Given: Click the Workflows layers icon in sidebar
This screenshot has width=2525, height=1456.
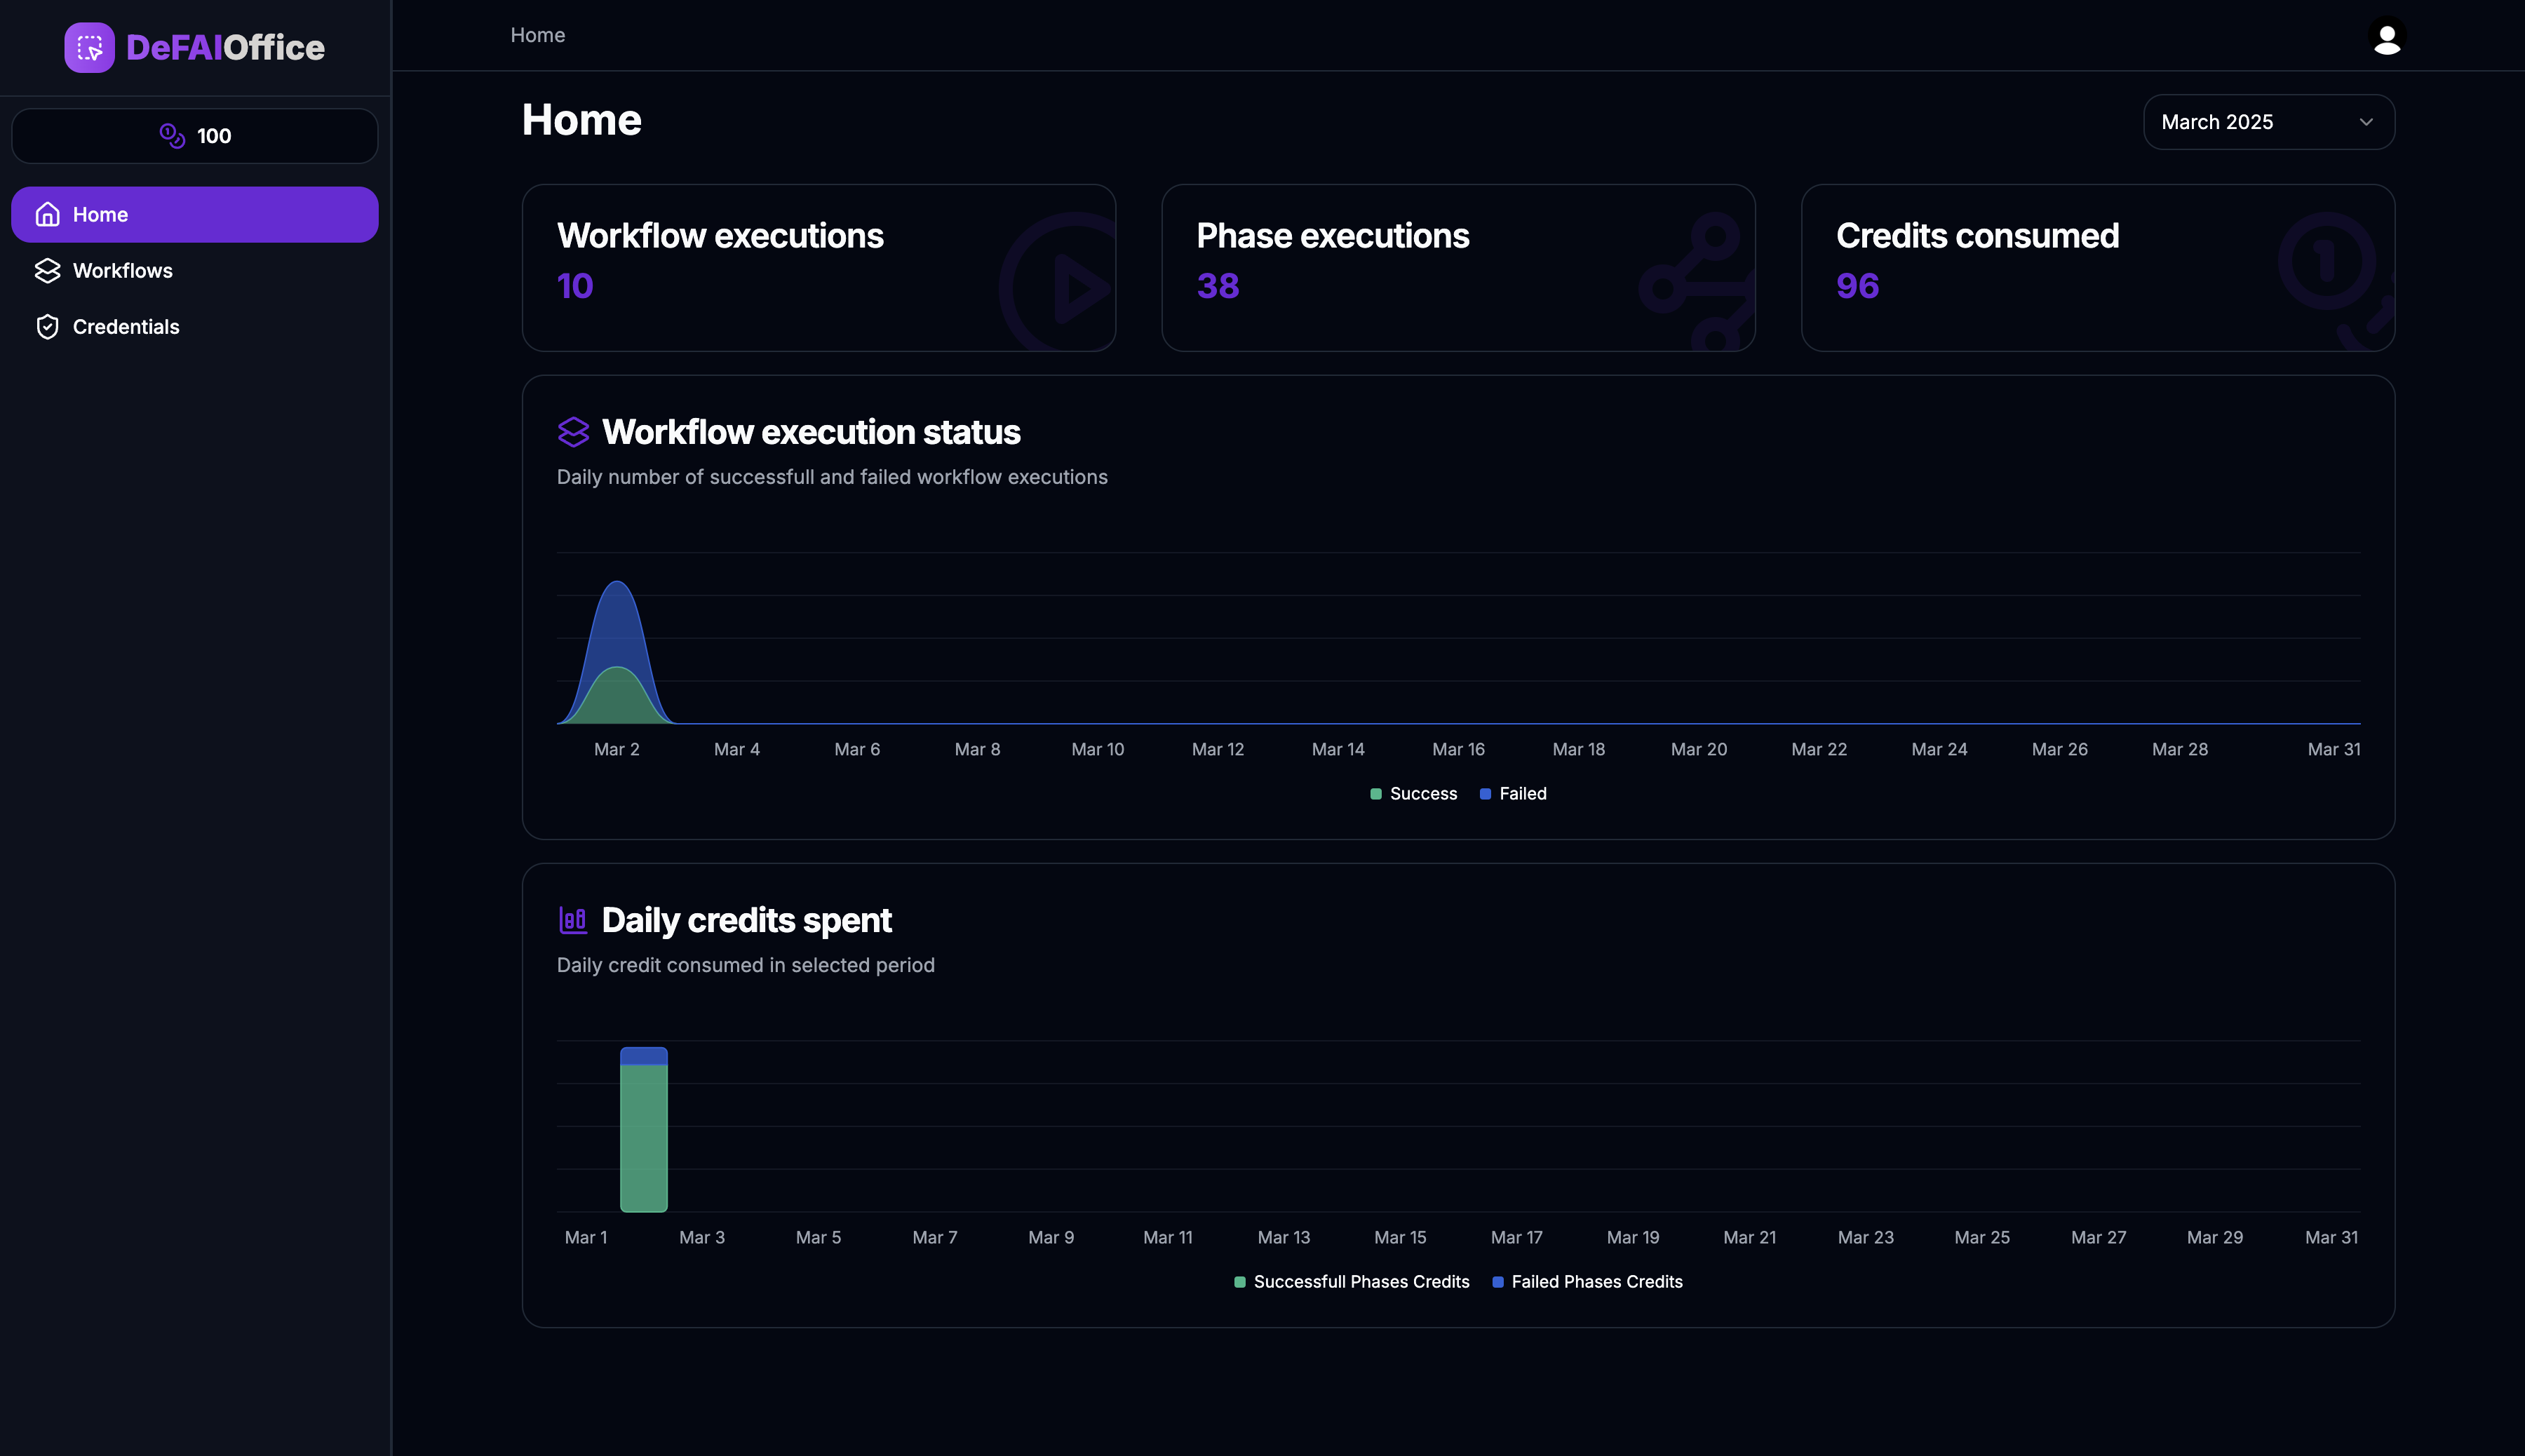Looking at the screenshot, I should [x=47, y=270].
